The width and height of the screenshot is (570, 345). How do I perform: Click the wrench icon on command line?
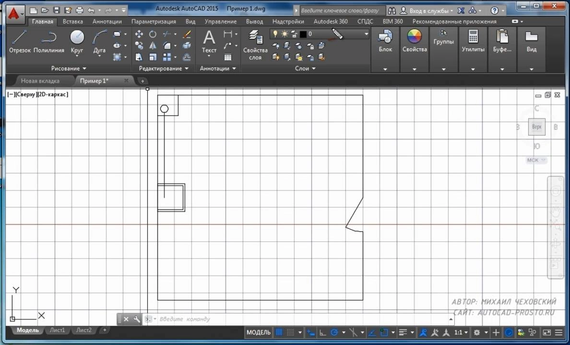point(137,319)
